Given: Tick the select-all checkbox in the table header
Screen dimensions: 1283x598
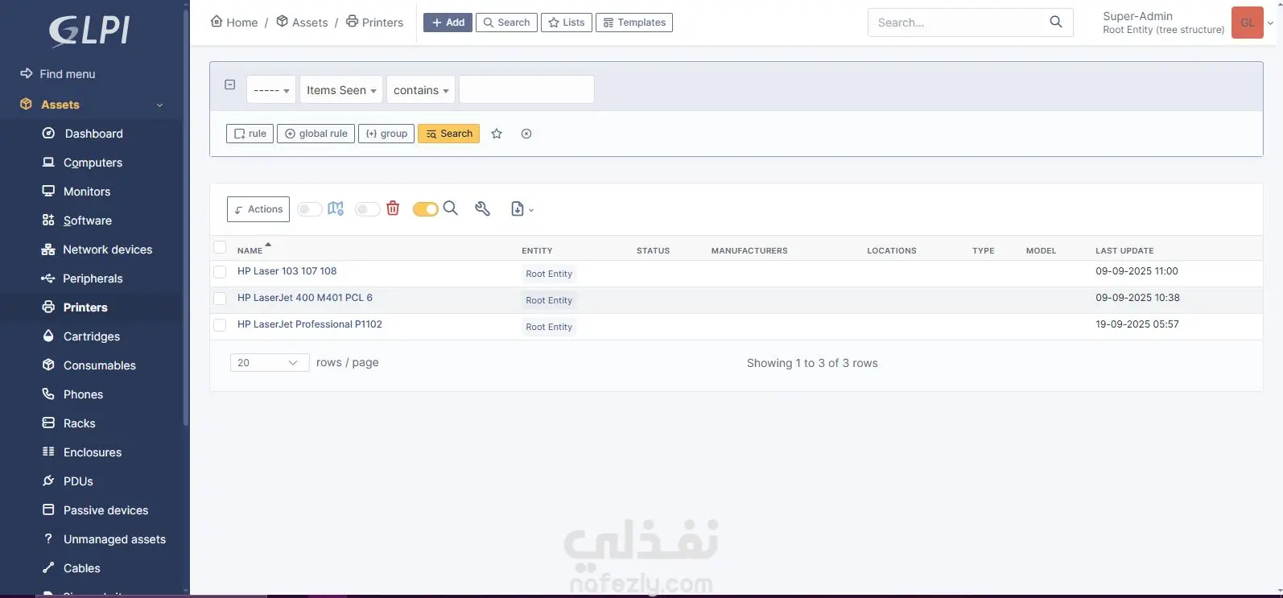Looking at the screenshot, I should 220,247.
